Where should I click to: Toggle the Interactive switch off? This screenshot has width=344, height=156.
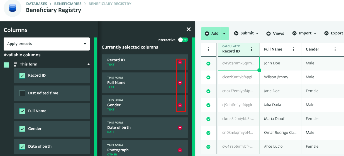tap(183, 40)
